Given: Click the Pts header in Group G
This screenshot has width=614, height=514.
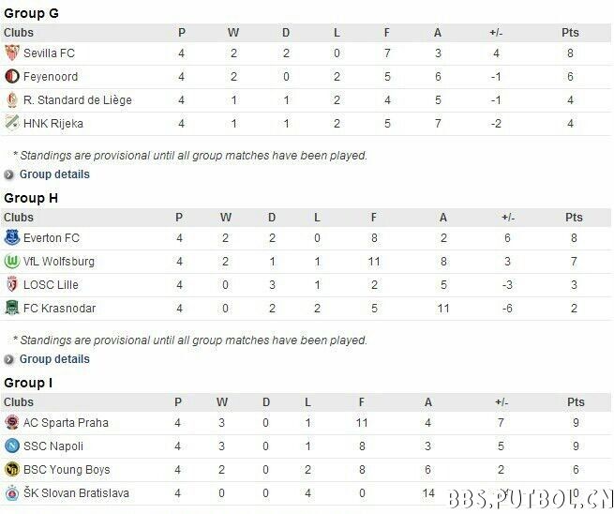Looking at the screenshot, I should [570, 33].
